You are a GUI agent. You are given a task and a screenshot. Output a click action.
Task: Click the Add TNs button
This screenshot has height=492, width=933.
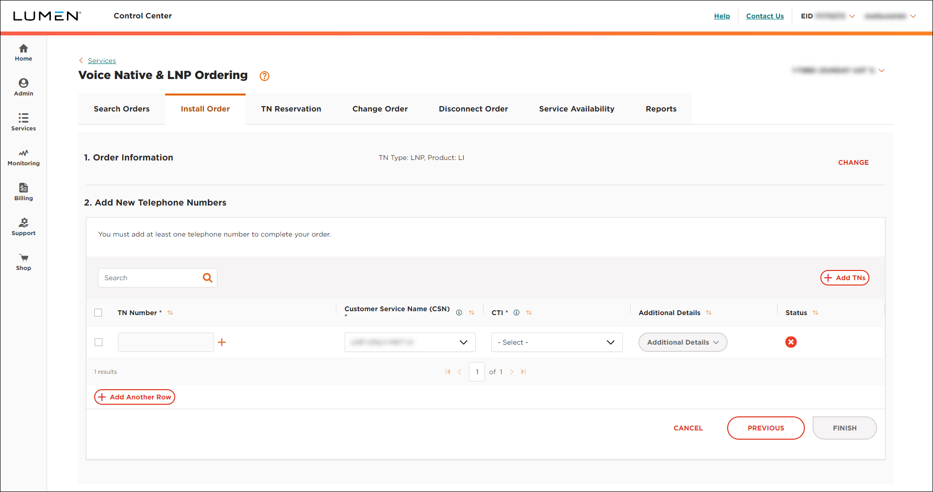tap(845, 278)
